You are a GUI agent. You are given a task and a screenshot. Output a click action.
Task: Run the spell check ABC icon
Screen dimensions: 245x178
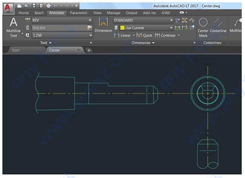27,20
